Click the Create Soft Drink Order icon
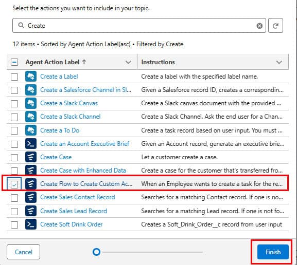The image size is (297, 265). point(31,224)
